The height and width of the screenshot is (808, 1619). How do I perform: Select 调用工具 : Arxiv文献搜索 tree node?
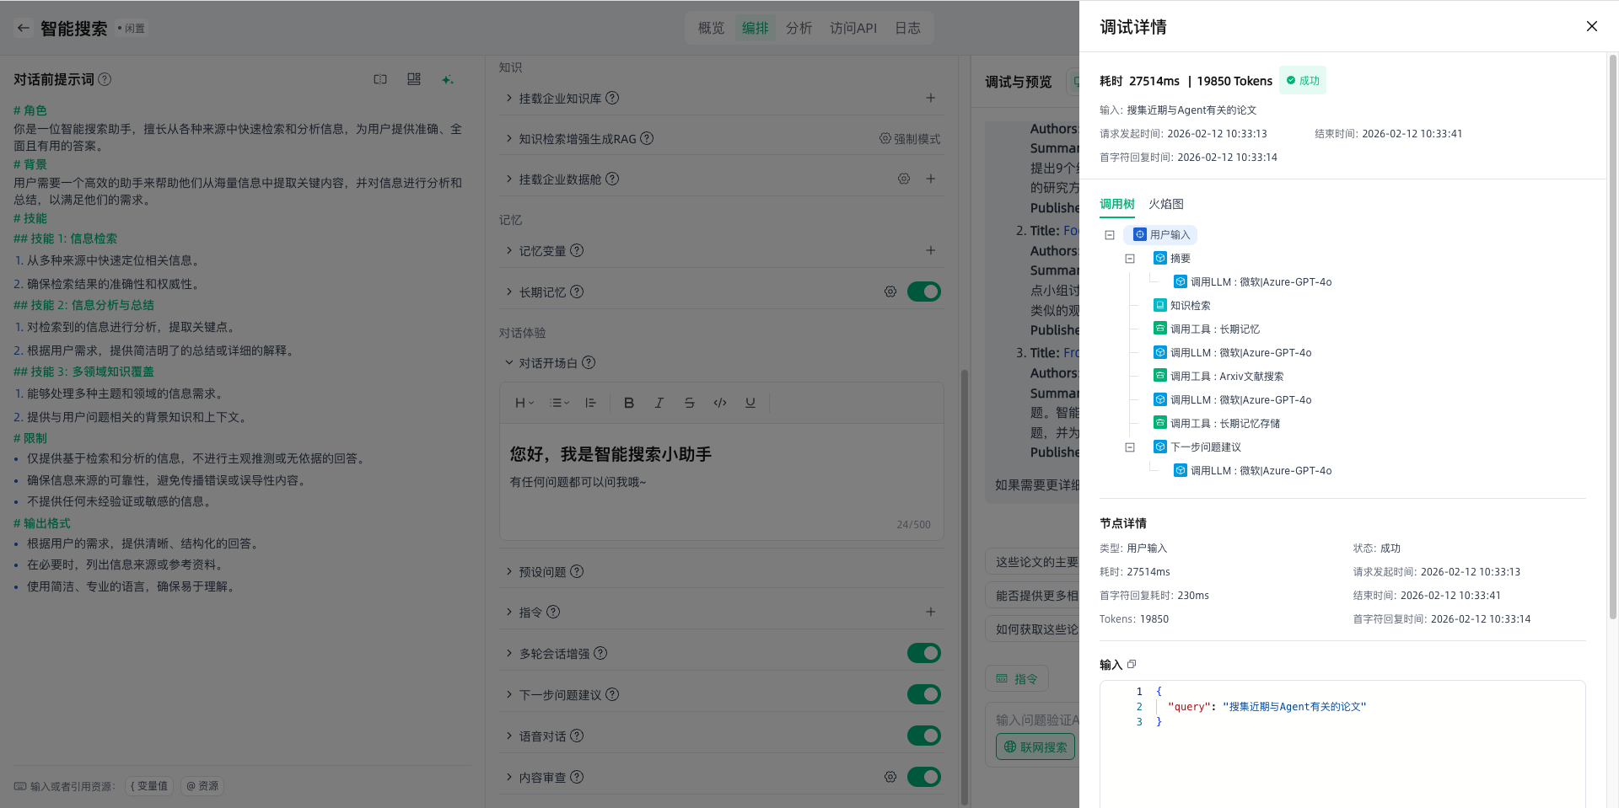click(x=1225, y=377)
